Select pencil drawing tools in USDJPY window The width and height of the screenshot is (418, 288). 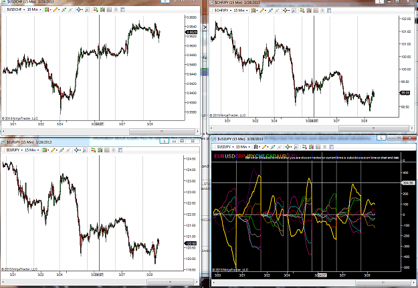[264, 147]
